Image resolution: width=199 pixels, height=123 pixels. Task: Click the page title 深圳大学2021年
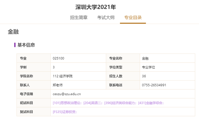coord(96,7)
